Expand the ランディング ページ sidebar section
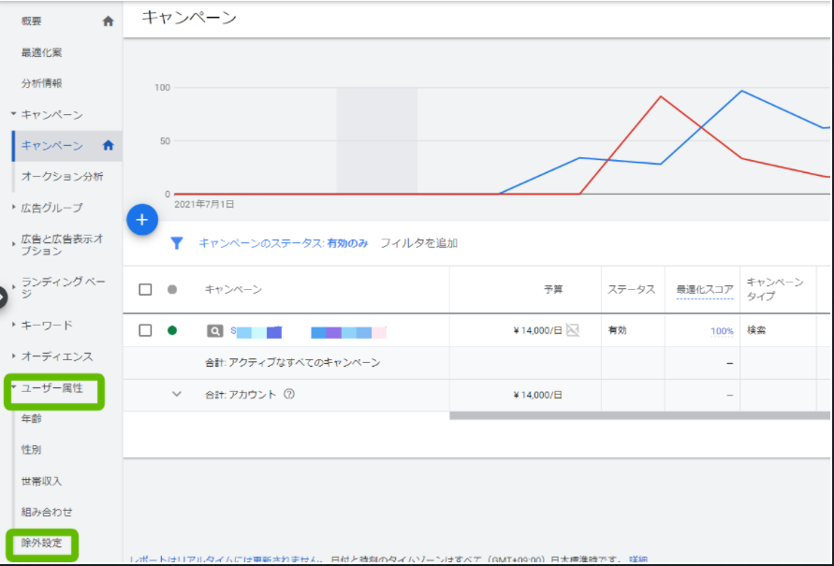Screen dimensions: 834x566 (x=14, y=286)
